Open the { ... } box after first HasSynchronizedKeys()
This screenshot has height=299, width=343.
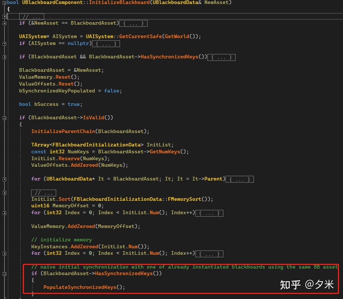[x=222, y=58]
